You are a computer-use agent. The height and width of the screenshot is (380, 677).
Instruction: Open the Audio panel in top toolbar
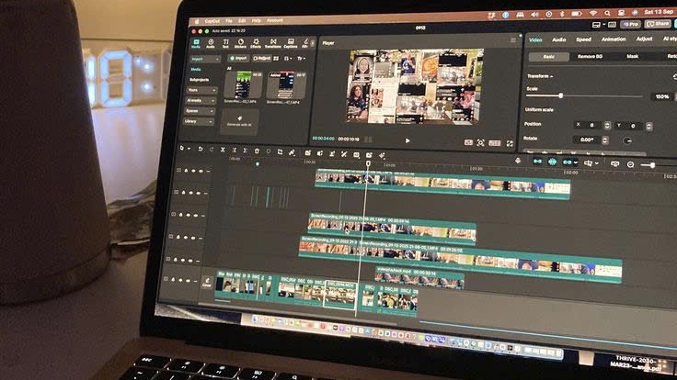(x=211, y=42)
